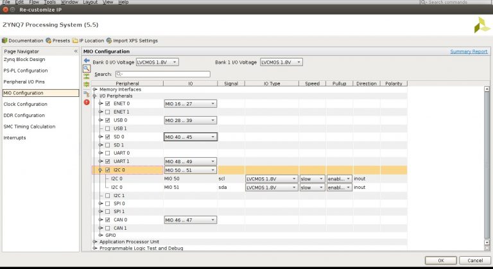Click the IP Location folder icon

click(75, 40)
